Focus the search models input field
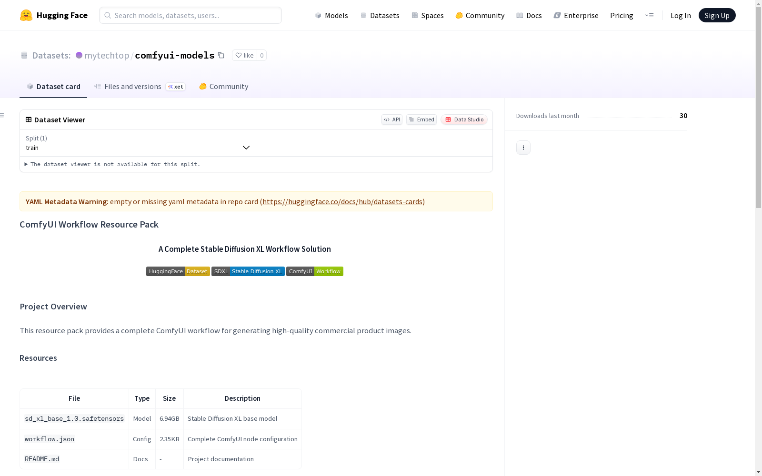 (x=190, y=15)
